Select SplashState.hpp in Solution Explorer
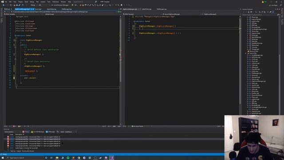Viewport: 284px width, 160px height. pyautogui.click(x=256, y=37)
